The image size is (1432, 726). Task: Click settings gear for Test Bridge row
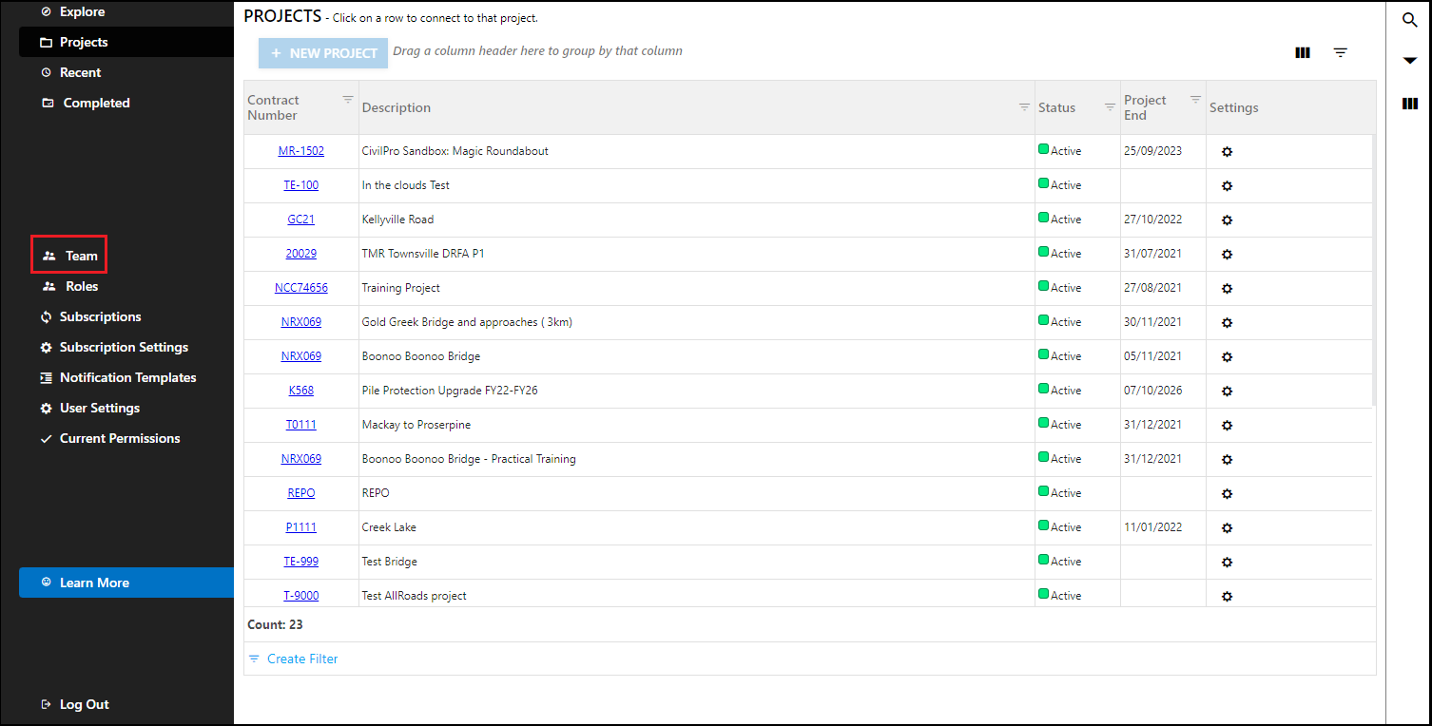[1227, 563]
